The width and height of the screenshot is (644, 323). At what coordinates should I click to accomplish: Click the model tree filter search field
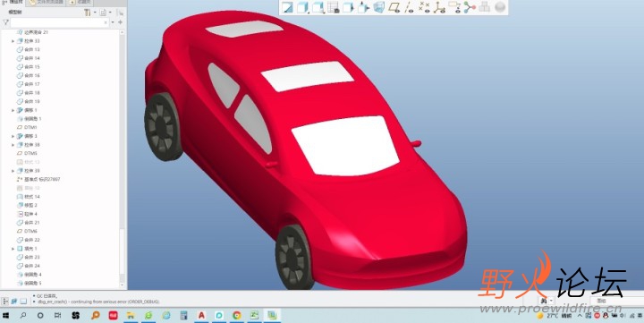coord(60,22)
